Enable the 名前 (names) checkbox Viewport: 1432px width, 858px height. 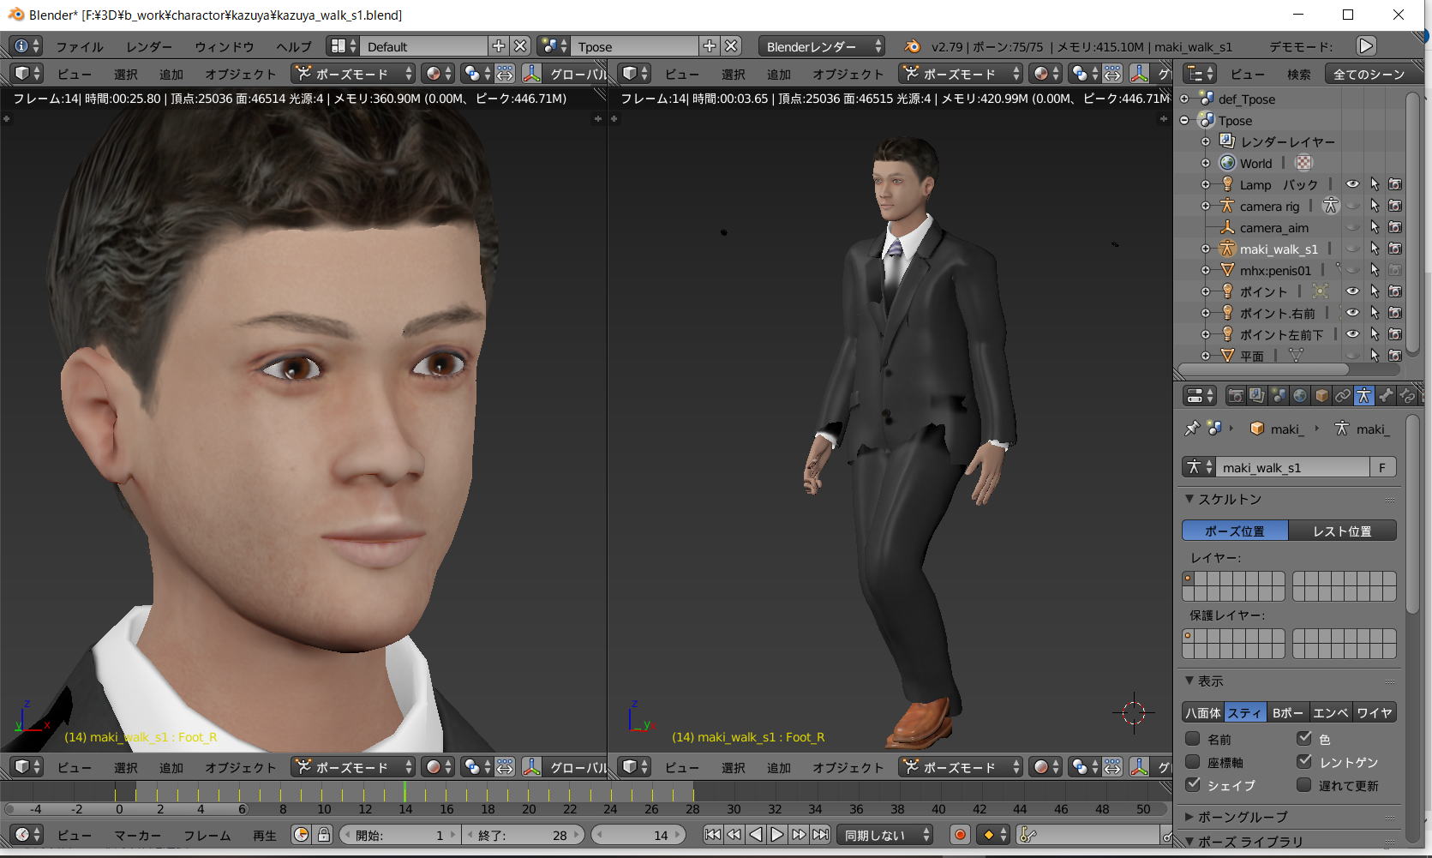click(1192, 739)
